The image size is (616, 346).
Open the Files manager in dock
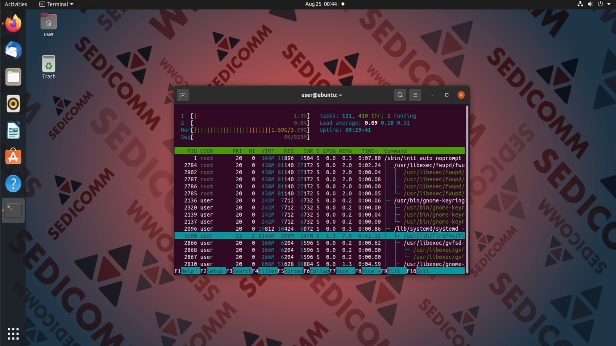click(x=13, y=77)
